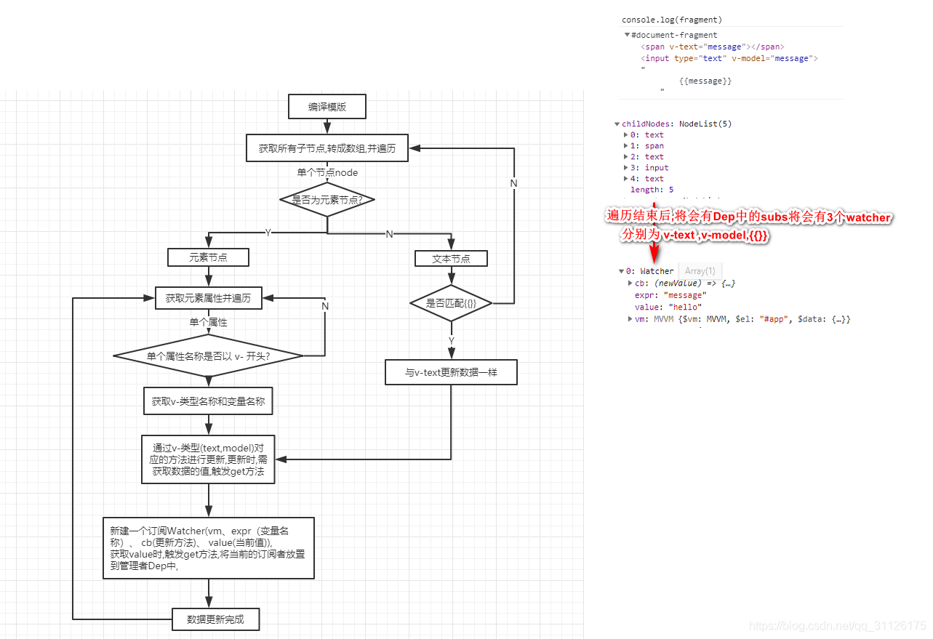Select the {{message}} text node line
This screenshot has height=639, width=933.
click(x=705, y=81)
